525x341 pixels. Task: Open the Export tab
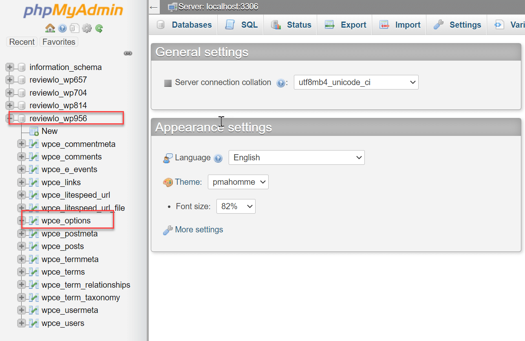pyautogui.click(x=345, y=25)
